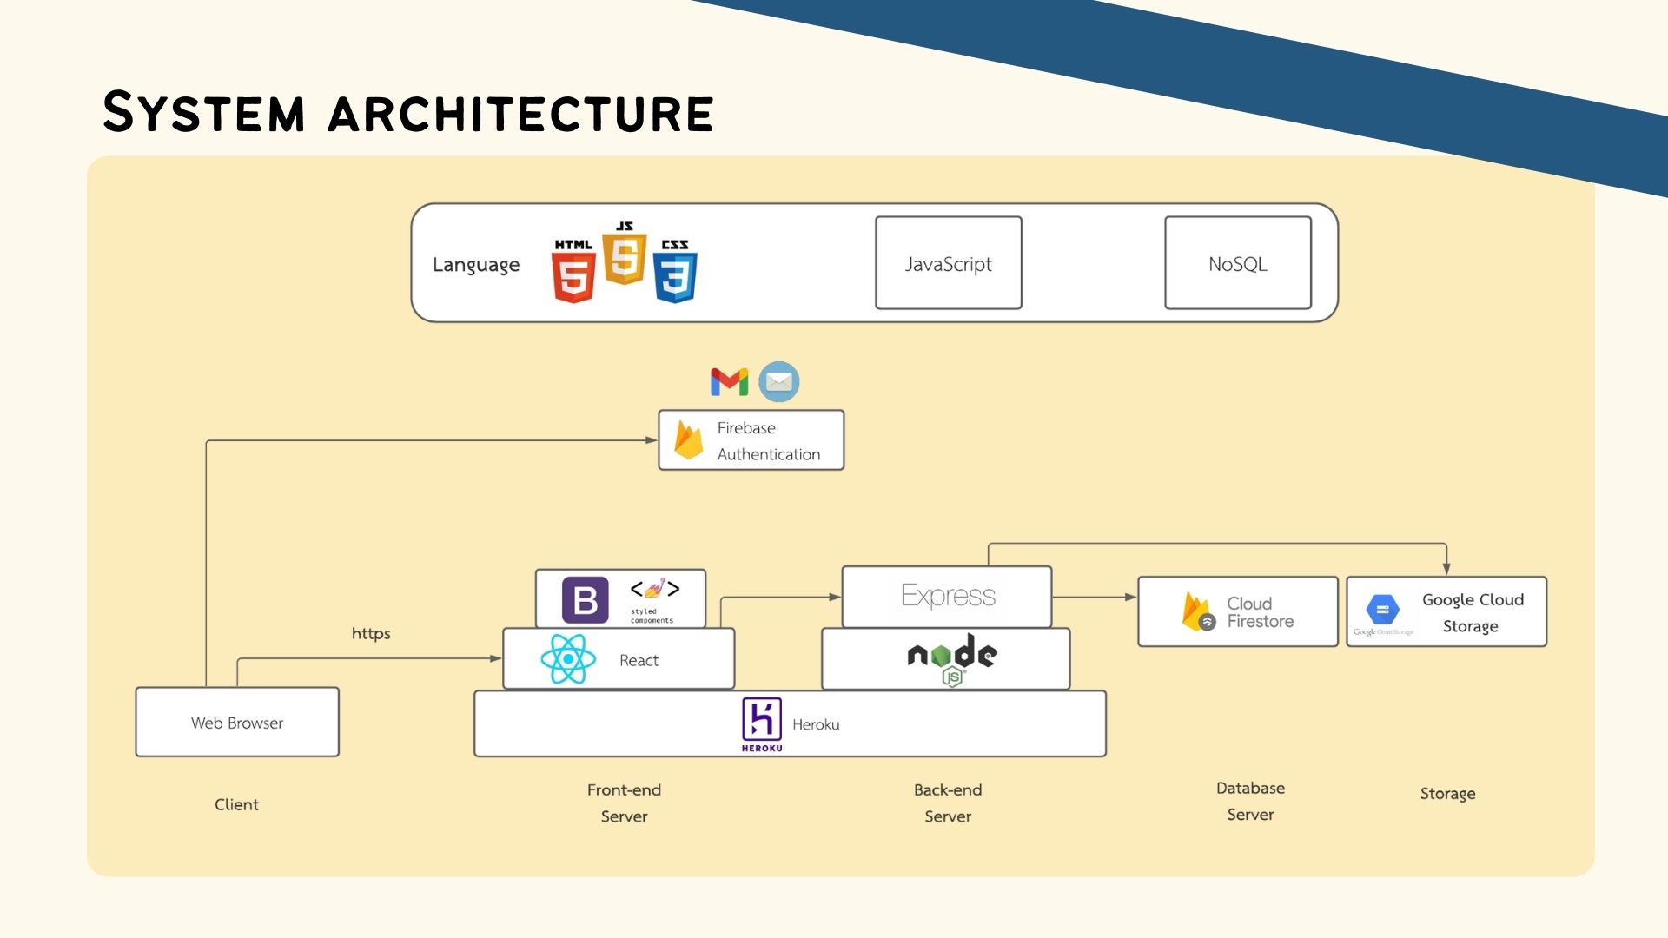Click the 'Client' caption
Viewport: 1668px width, 938px height.
click(236, 804)
